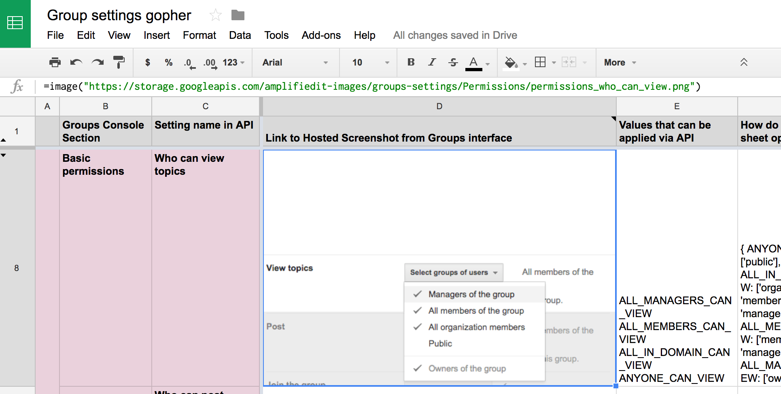Click the Sheets home button
Screen dimensions: 781x394
[15, 23]
